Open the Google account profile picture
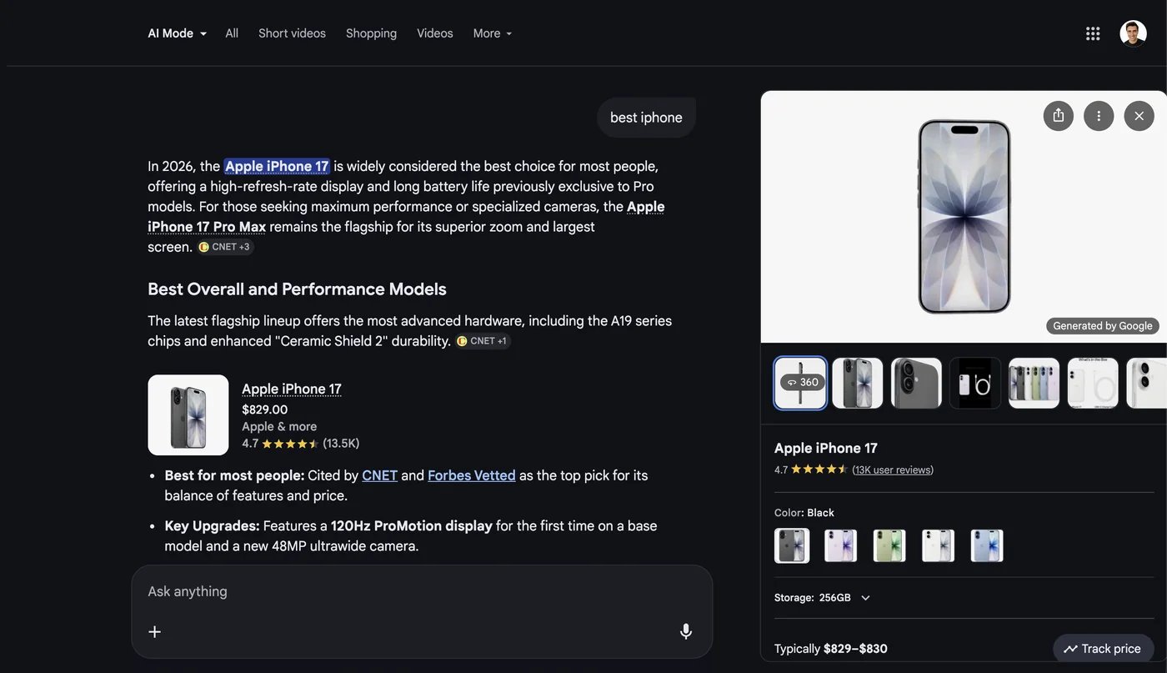The height and width of the screenshot is (673, 1167). coord(1133,33)
